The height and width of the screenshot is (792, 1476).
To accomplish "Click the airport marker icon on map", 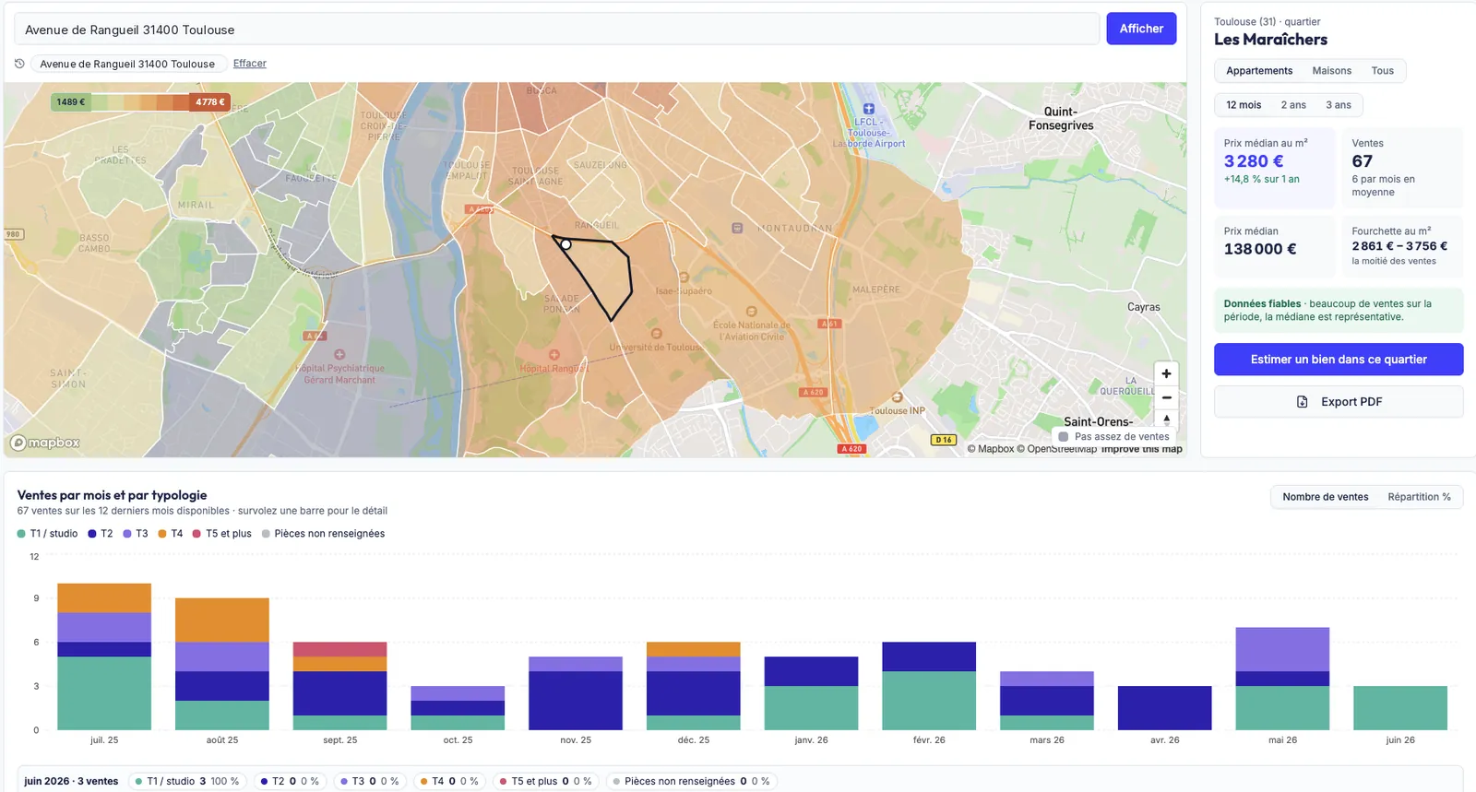I will tap(868, 109).
